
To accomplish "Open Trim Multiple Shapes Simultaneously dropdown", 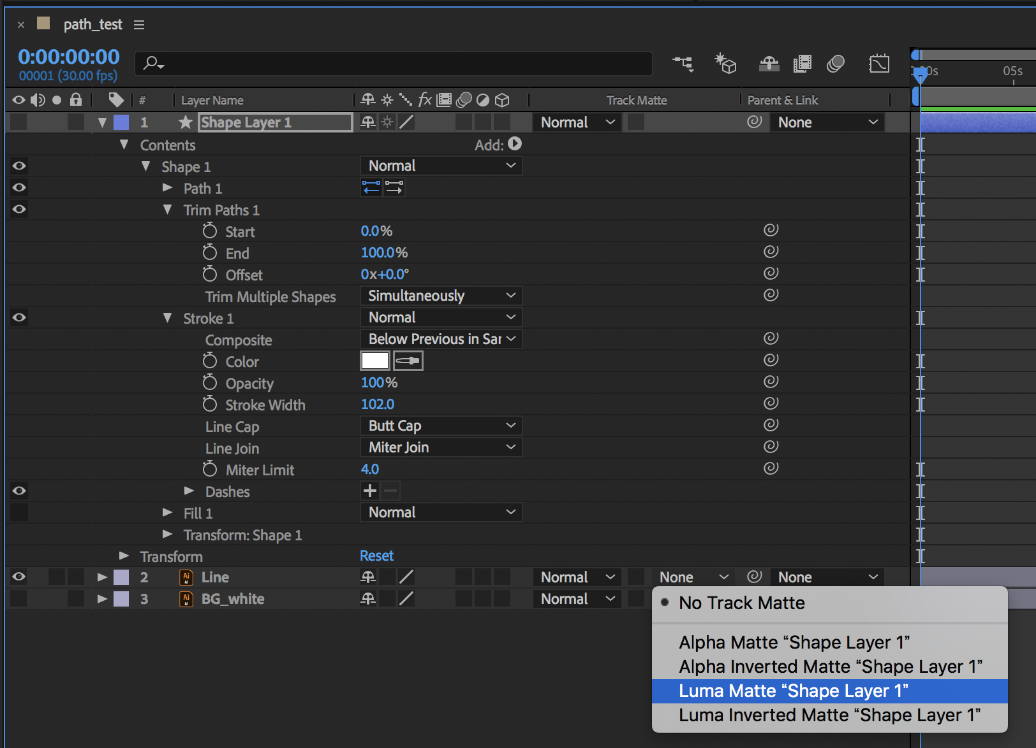I will click(441, 296).
